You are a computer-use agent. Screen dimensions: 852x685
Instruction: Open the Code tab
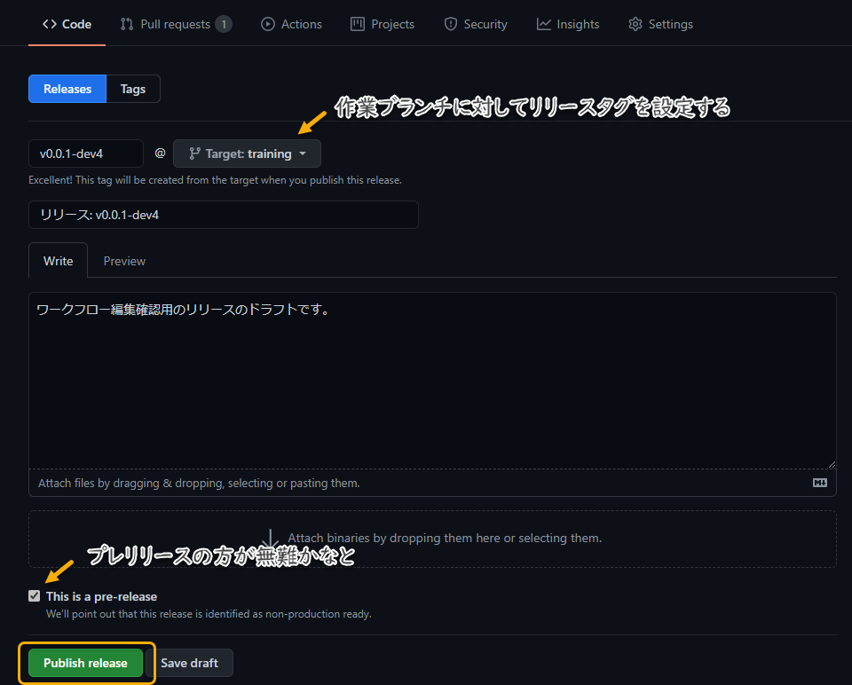pos(67,24)
